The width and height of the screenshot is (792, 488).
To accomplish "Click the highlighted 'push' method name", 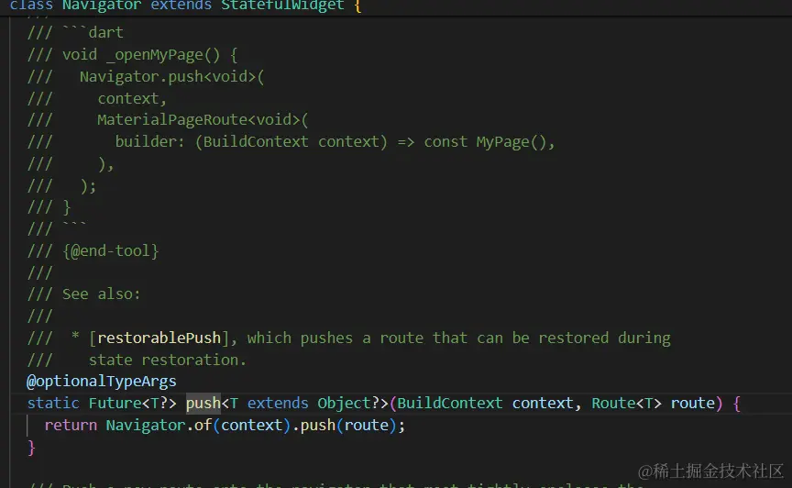I will click(x=203, y=403).
